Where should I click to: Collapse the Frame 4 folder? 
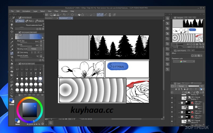click(179, 112)
